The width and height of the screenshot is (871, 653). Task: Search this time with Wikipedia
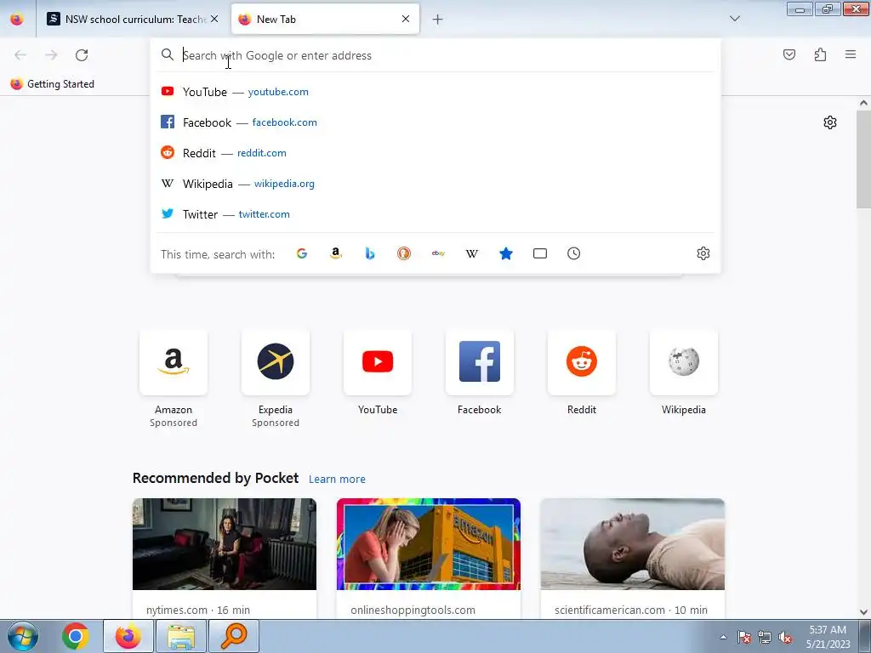471,253
